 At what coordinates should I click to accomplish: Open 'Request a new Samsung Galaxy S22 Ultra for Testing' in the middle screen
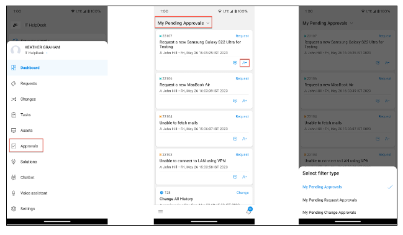pyautogui.click(x=204, y=50)
